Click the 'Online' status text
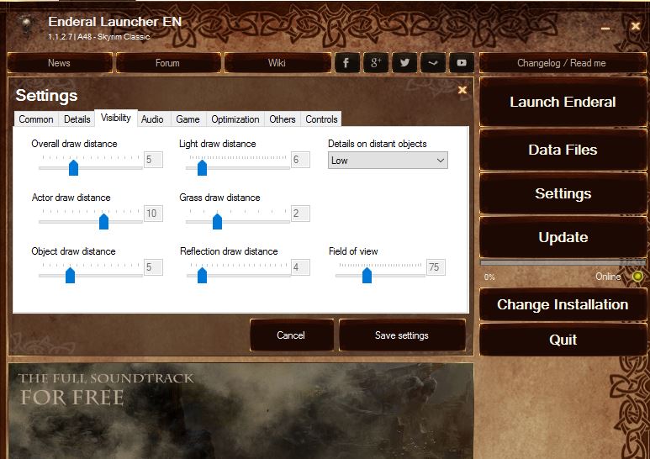The image size is (650, 459). click(x=608, y=277)
